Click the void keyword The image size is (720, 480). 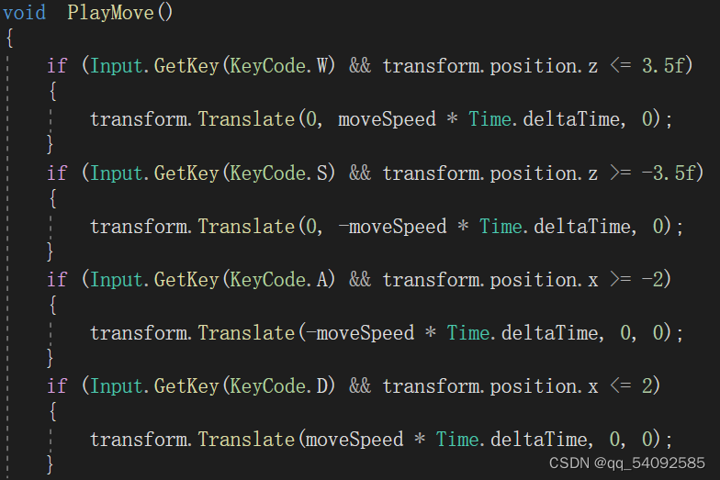[24, 13]
